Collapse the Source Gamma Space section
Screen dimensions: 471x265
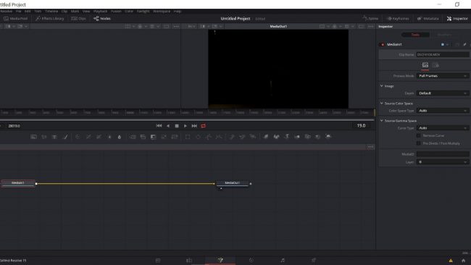[382, 121]
